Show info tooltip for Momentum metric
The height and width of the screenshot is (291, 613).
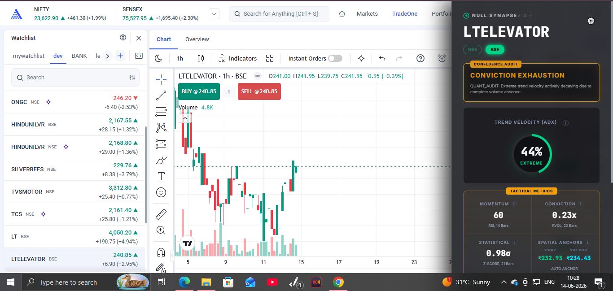514,204
